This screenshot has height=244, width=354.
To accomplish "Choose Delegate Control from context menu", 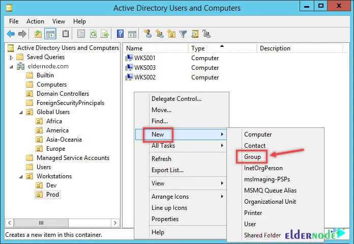I will pyautogui.click(x=176, y=99).
